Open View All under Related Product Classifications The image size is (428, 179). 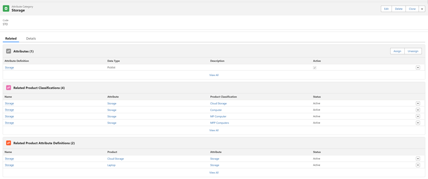tap(214, 130)
